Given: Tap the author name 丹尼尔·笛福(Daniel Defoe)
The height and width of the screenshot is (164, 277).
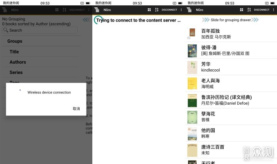Looking at the screenshot, I should tap(225, 103).
